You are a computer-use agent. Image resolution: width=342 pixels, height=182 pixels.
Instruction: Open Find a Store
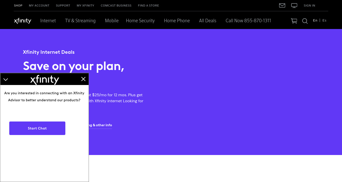point(148,5)
